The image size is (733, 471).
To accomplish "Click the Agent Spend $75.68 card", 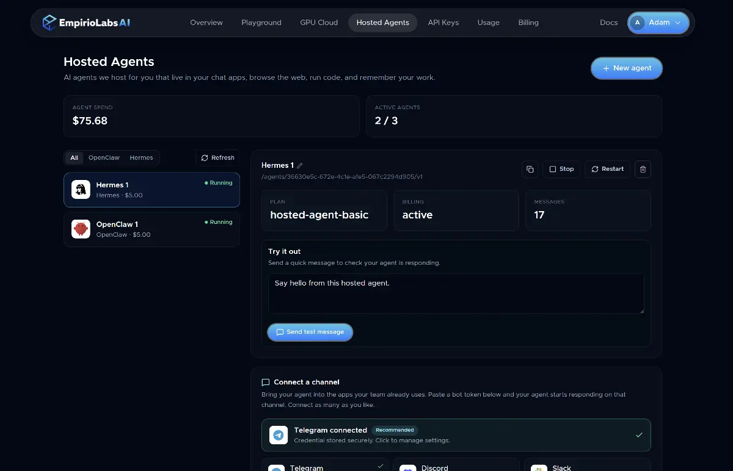I will [x=211, y=116].
